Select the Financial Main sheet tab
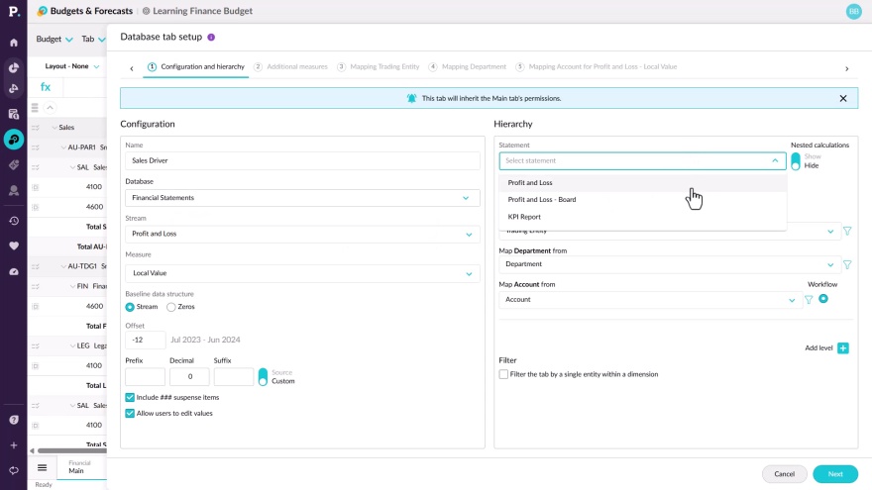This screenshot has width=872, height=490. coord(81,467)
